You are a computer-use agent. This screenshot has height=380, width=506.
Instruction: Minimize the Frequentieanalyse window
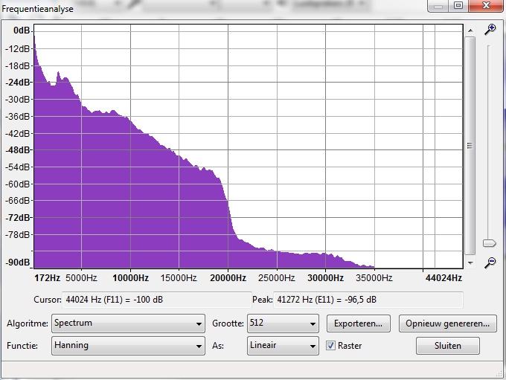[438, 5]
